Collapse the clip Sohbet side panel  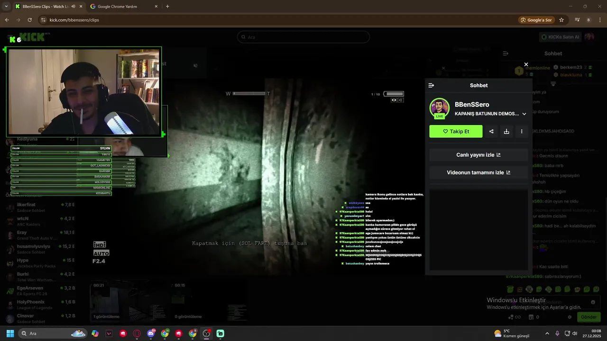(431, 85)
